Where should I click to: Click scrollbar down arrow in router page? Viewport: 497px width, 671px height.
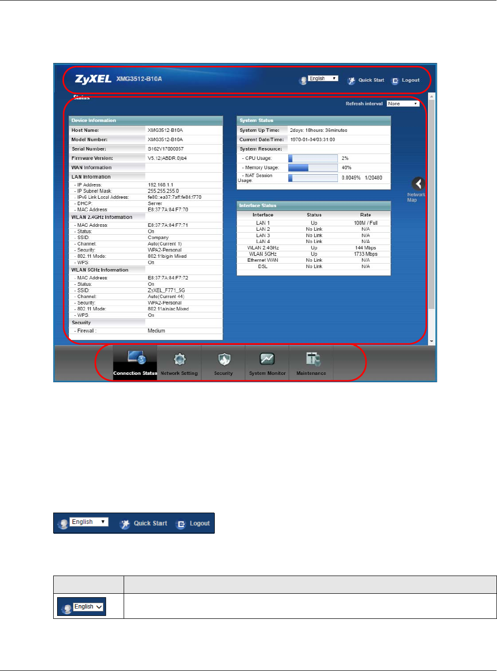click(431, 341)
